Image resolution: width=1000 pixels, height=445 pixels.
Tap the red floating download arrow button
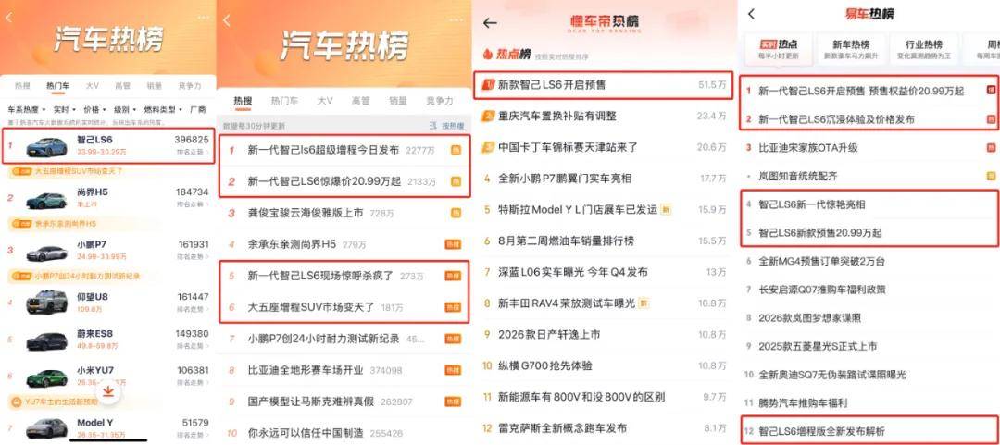point(108,392)
